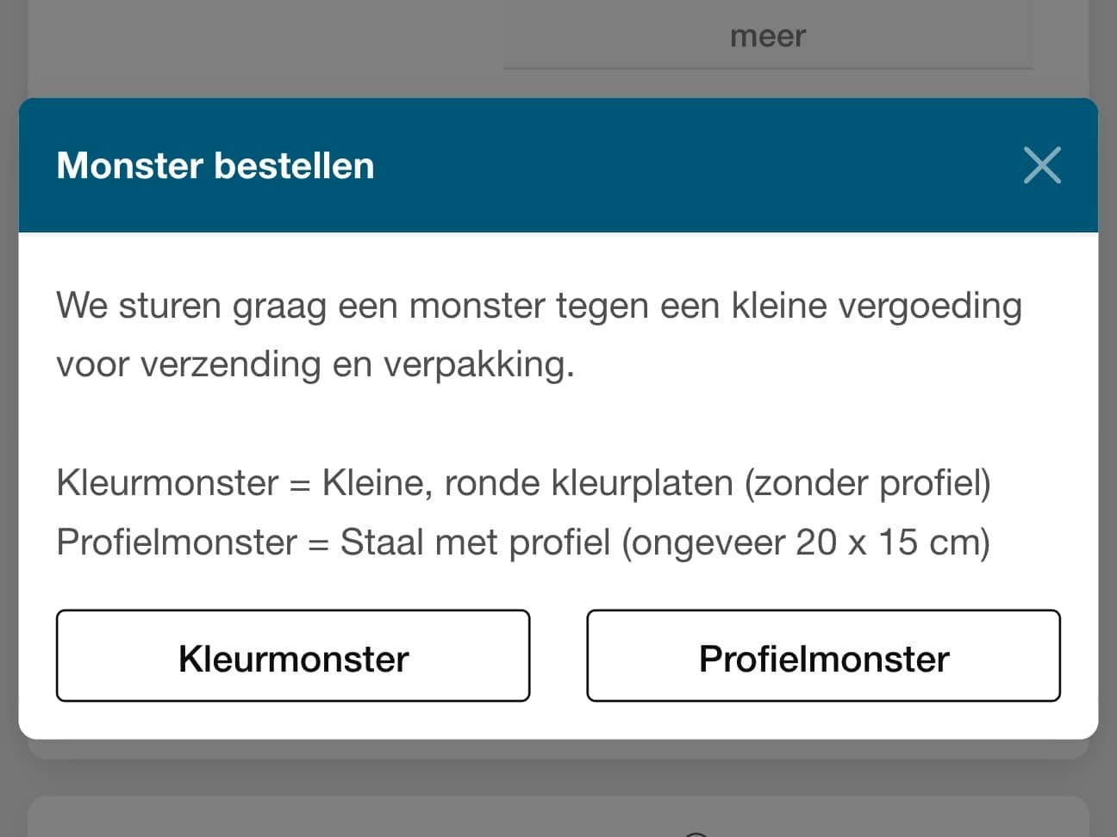Click the partial circle icon at bottom edge
Image resolution: width=1117 pixels, height=837 pixels.
(x=696, y=834)
